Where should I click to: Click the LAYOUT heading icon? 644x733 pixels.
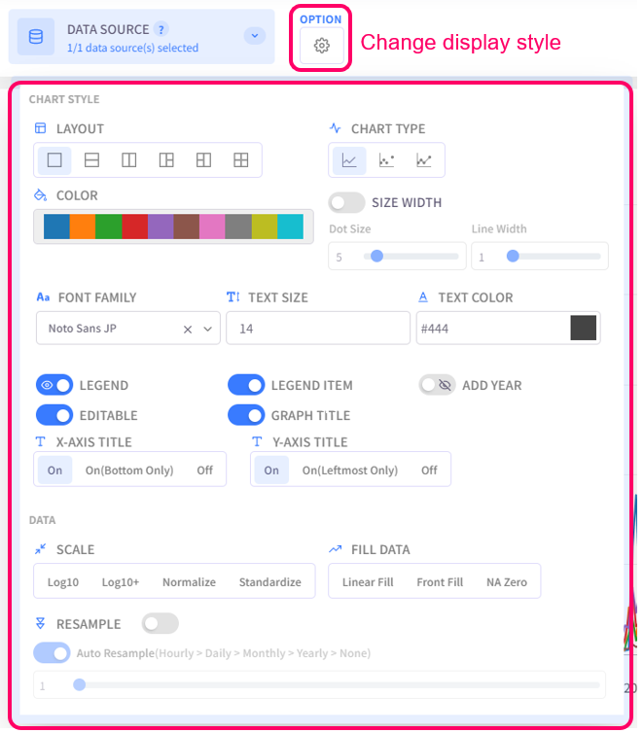[41, 128]
